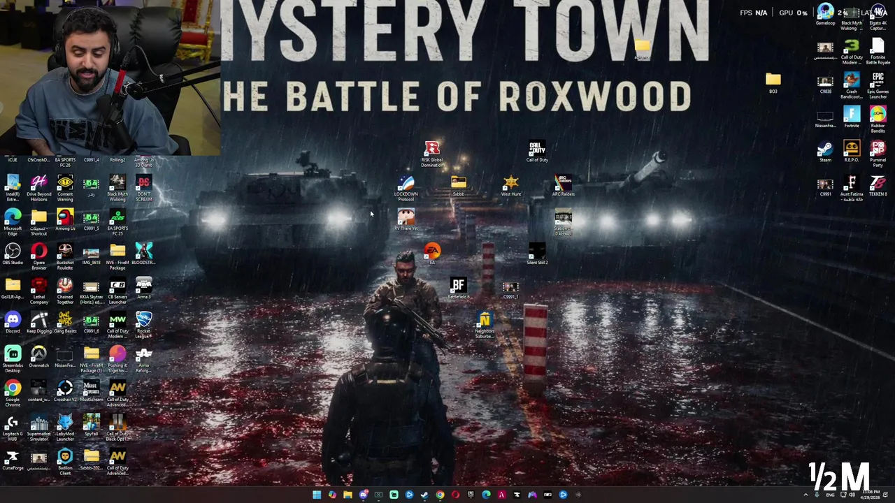The height and width of the screenshot is (503, 895).
Task: Open the taskbar clock and date
Action: pyautogui.click(x=871, y=495)
